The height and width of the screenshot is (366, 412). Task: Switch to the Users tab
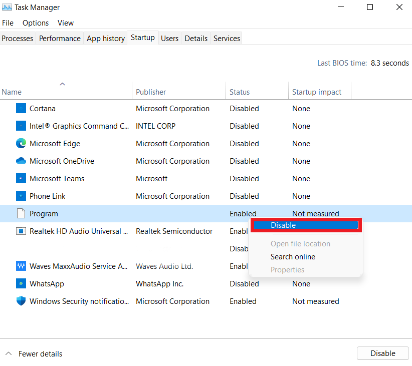coord(169,39)
